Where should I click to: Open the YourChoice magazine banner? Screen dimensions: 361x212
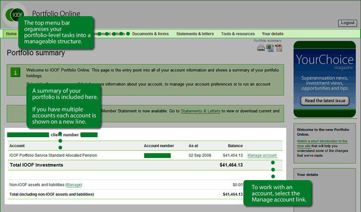tap(324, 79)
